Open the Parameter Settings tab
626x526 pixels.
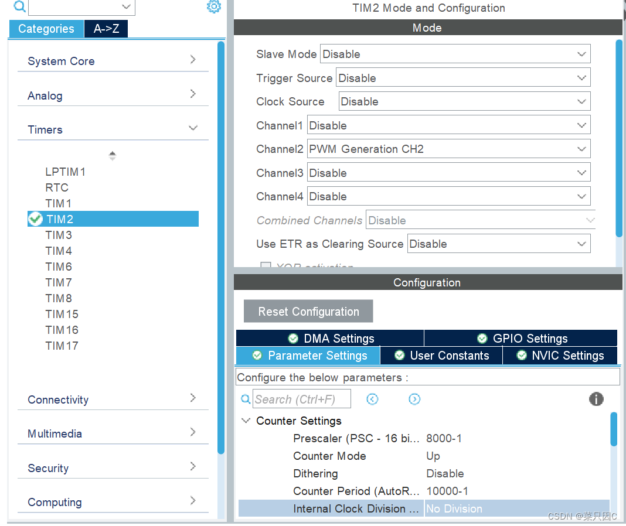[x=308, y=355]
